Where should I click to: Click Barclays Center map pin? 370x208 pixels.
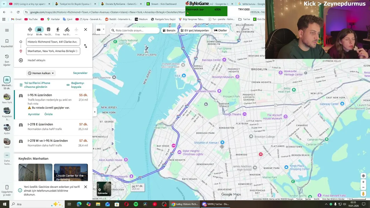pos(224,60)
